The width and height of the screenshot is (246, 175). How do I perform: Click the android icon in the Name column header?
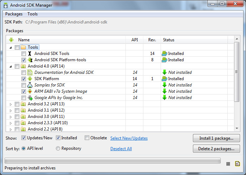(11, 40)
